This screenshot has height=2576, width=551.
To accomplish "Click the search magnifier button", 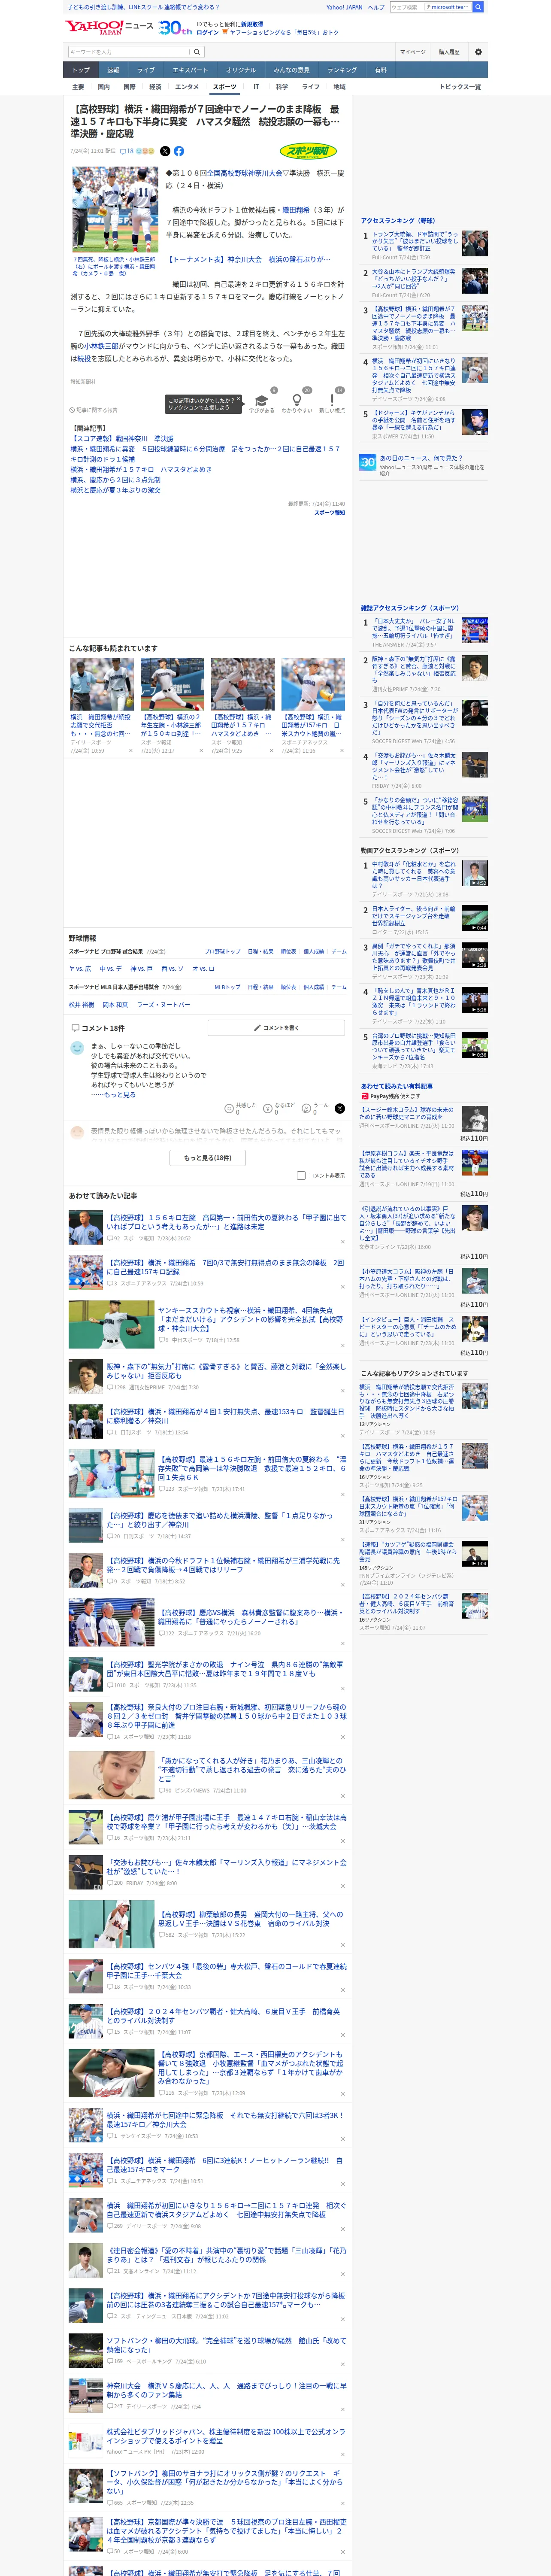I will pyautogui.click(x=197, y=52).
